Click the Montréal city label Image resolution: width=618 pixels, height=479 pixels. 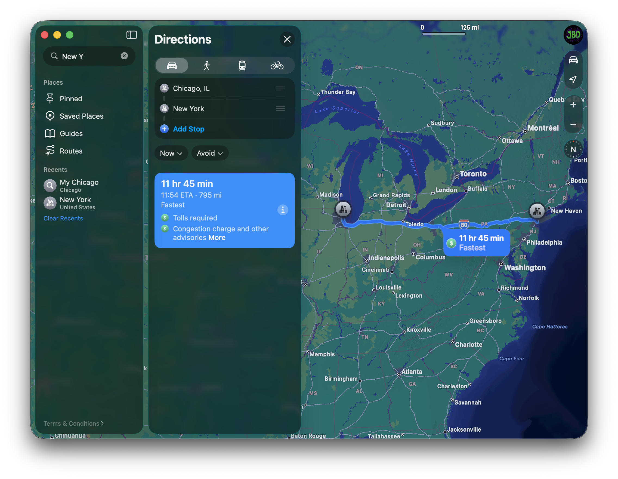[543, 128]
